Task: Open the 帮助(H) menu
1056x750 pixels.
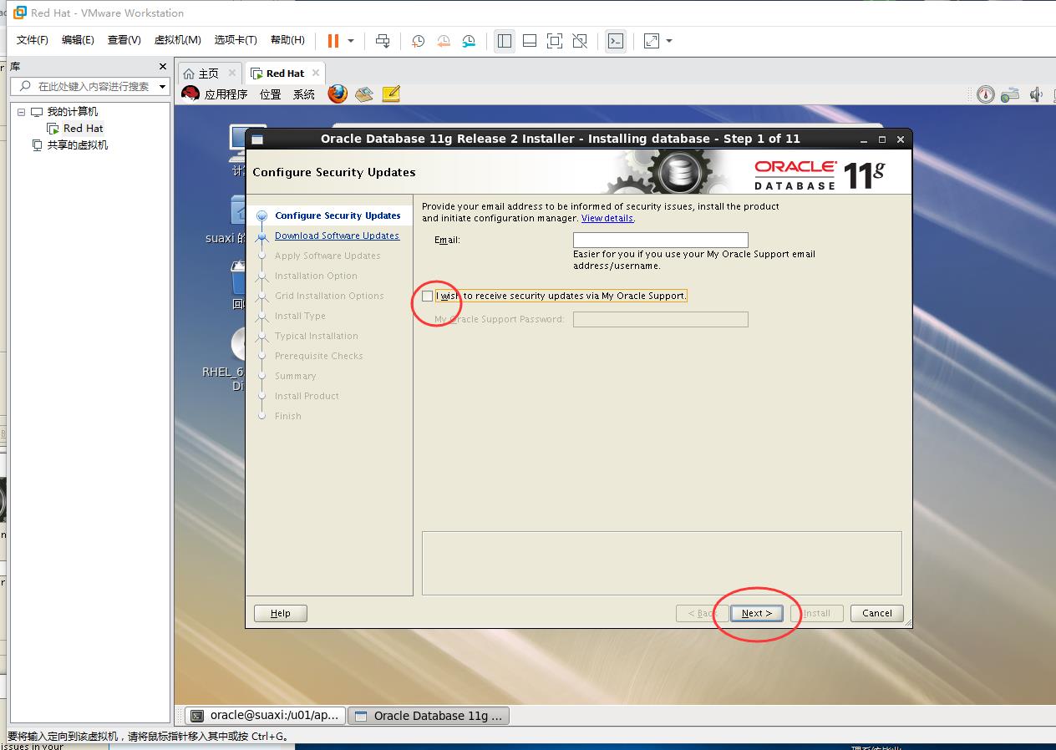Action: [x=287, y=40]
